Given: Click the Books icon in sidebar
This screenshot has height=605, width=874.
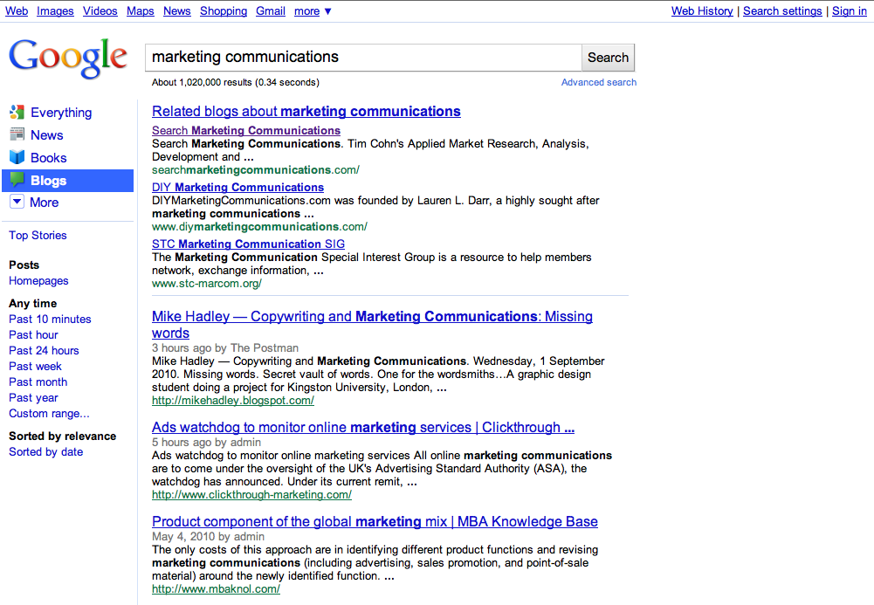Looking at the screenshot, I should point(17,158).
